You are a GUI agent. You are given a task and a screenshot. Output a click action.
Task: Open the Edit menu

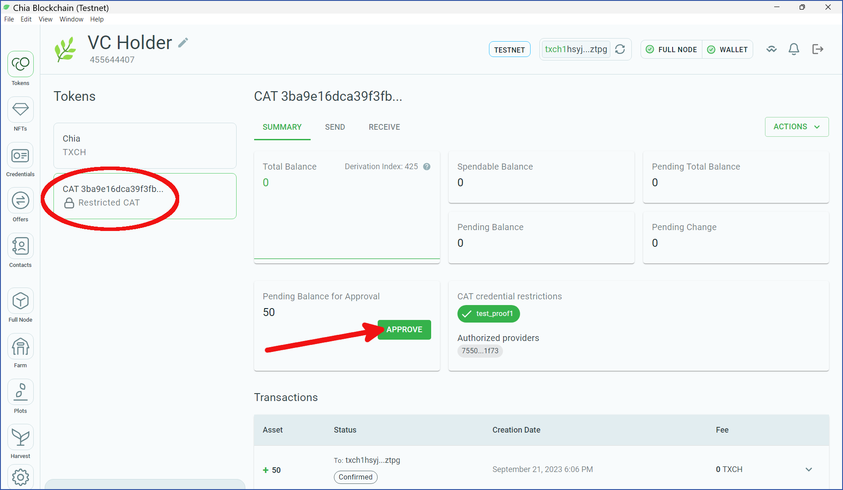tap(26, 19)
